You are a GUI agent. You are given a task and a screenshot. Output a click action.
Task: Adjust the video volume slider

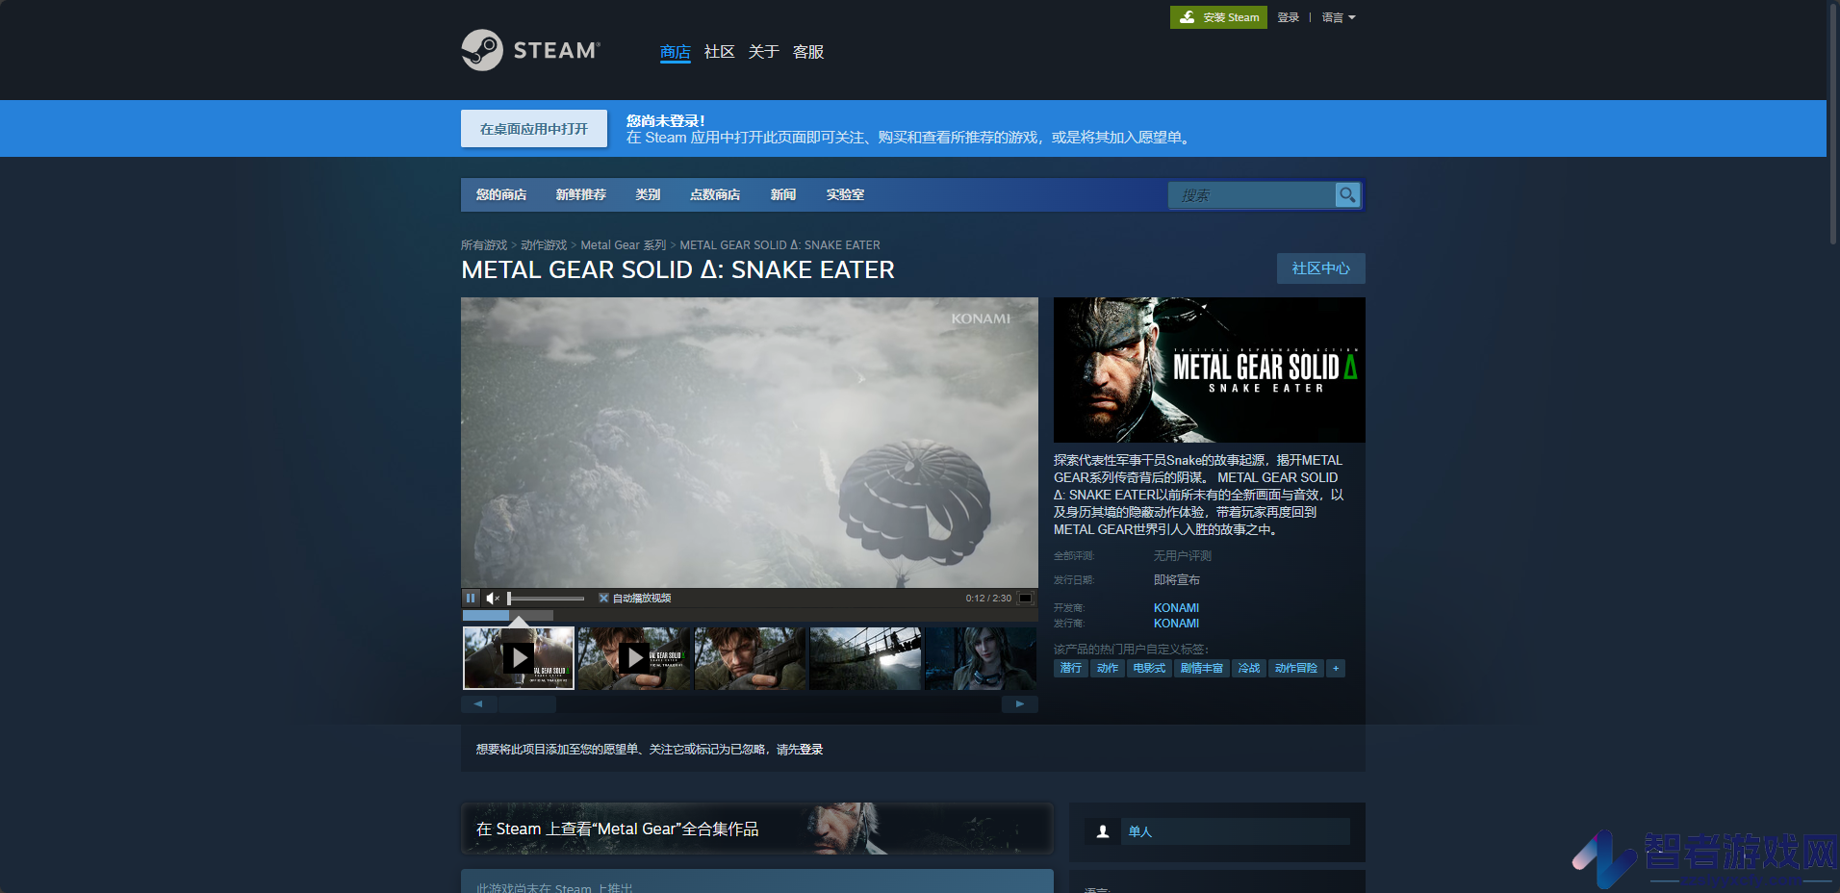[x=546, y=599]
